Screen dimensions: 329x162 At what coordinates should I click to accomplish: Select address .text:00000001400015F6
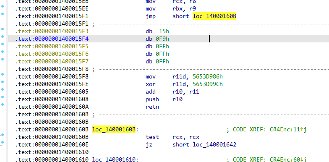click(52, 54)
